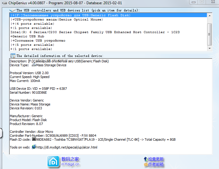Image resolution: width=219 pixels, height=169 pixels.
Task: Click the Controller Part-Number SC908/AU6989 line
Action: click(53, 136)
